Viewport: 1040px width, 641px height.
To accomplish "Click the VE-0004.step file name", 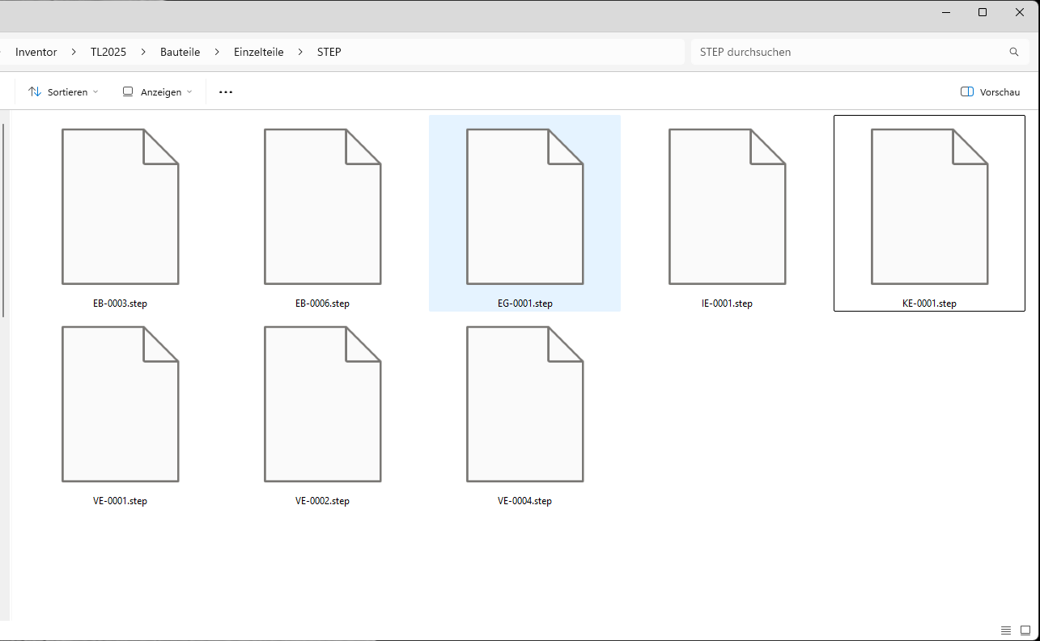I will coord(524,501).
